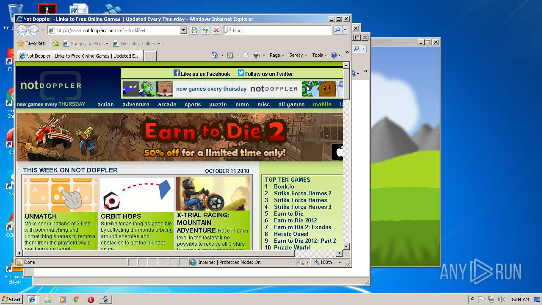This screenshot has width=542, height=305.
Task: Go back with the browser Back arrow
Action: click(x=22, y=30)
